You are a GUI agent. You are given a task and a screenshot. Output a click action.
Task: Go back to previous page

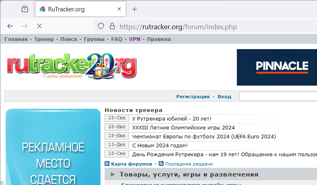point(10,26)
